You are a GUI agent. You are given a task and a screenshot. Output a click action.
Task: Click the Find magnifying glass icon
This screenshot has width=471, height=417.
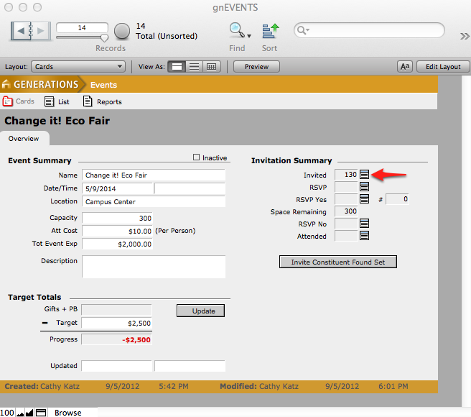coord(237,30)
